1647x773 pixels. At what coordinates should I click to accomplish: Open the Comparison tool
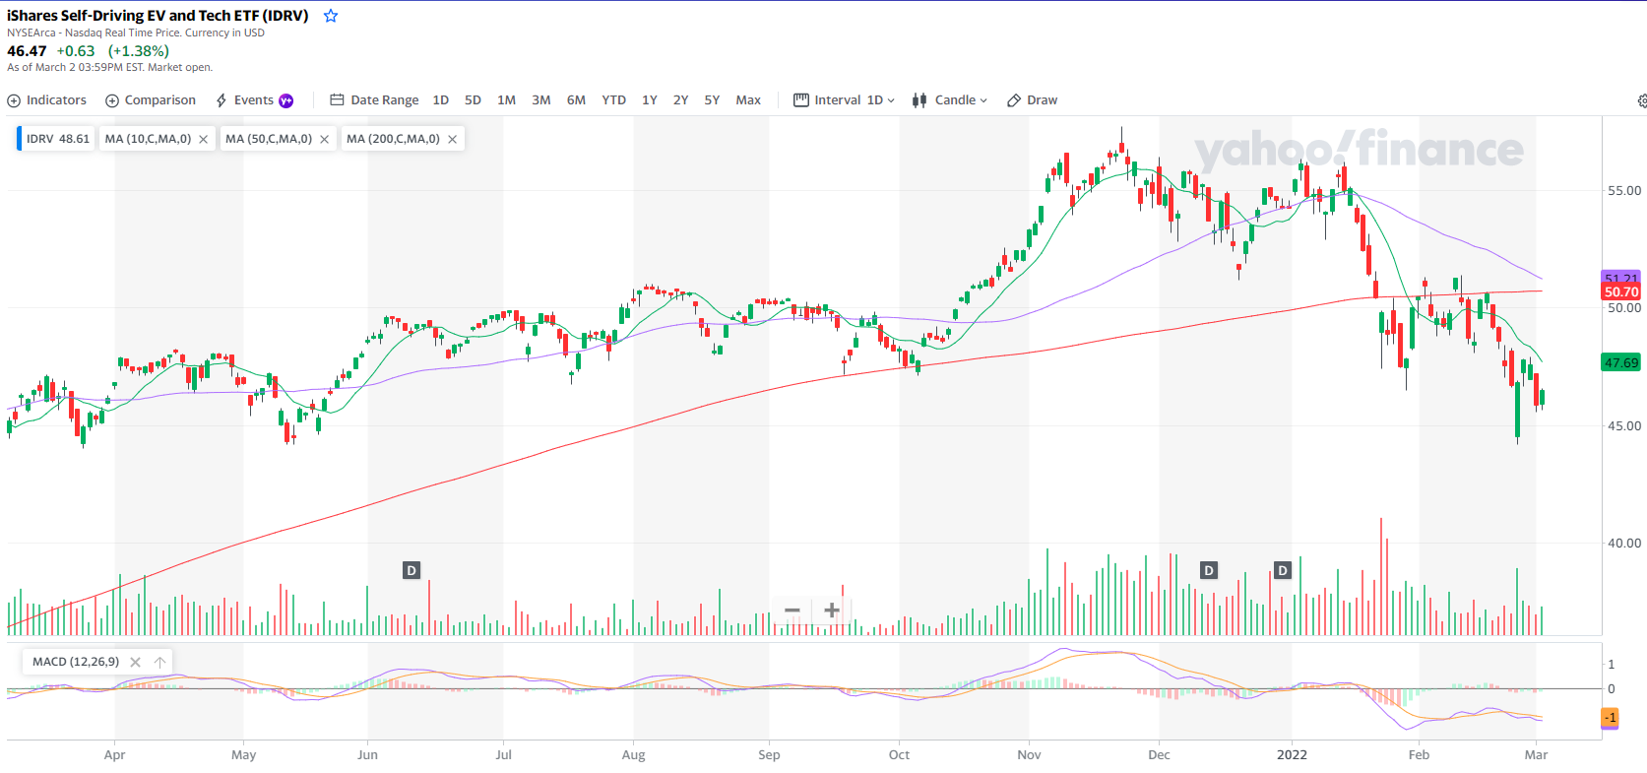pos(151,100)
